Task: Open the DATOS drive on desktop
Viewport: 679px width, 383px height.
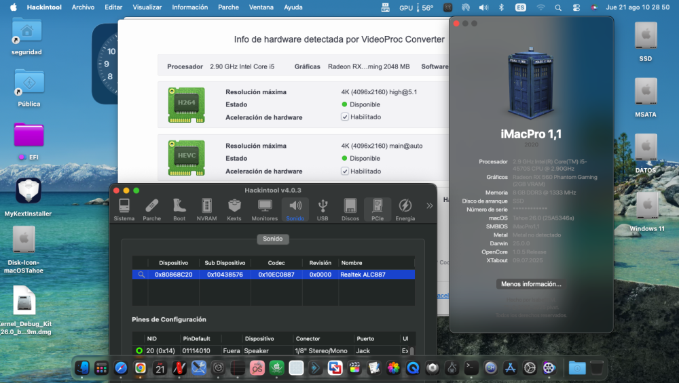Action: click(x=646, y=153)
